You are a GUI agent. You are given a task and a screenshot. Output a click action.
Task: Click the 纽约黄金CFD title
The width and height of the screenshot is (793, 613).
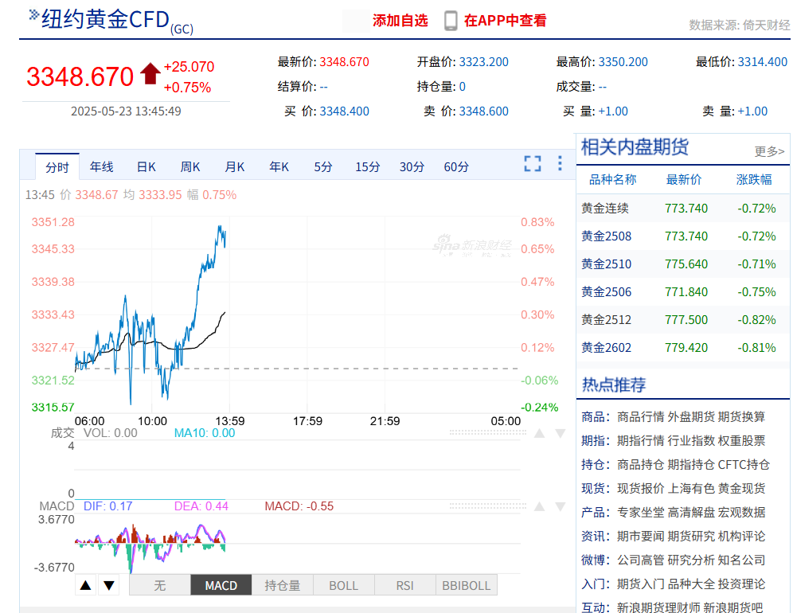tap(105, 20)
